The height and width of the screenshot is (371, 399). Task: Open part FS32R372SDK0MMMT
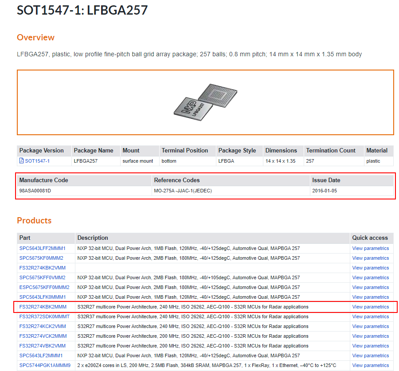point(45,316)
